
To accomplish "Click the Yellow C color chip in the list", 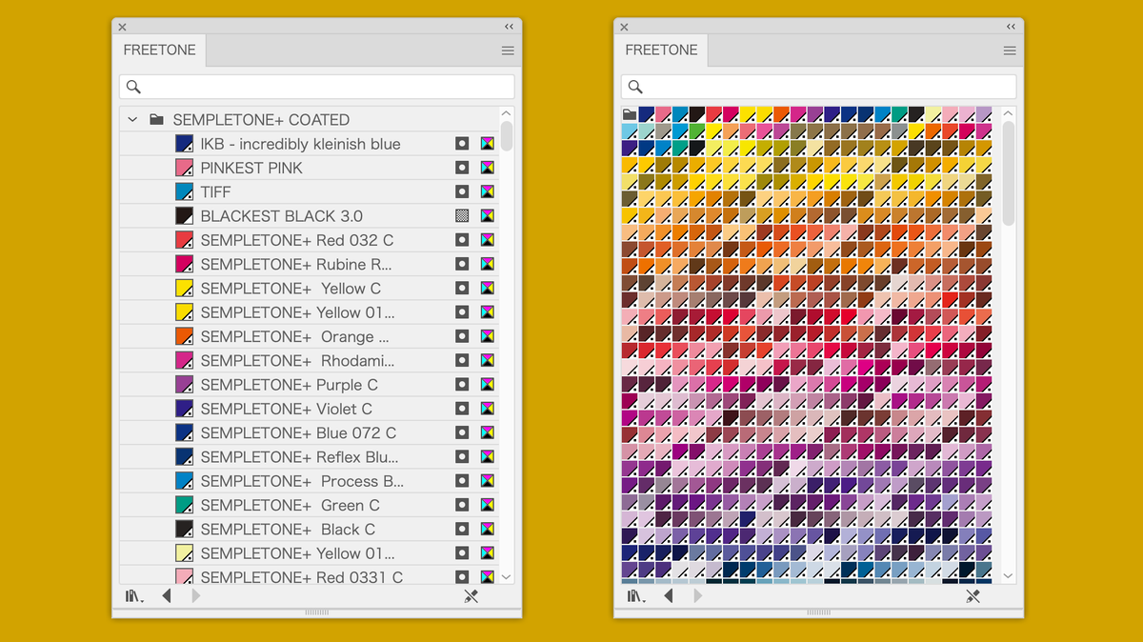I will coord(185,289).
